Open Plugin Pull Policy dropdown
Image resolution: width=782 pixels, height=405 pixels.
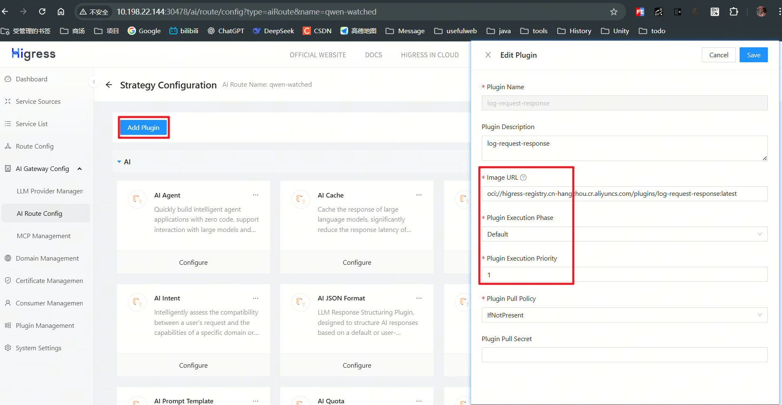(x=624, y=315)
